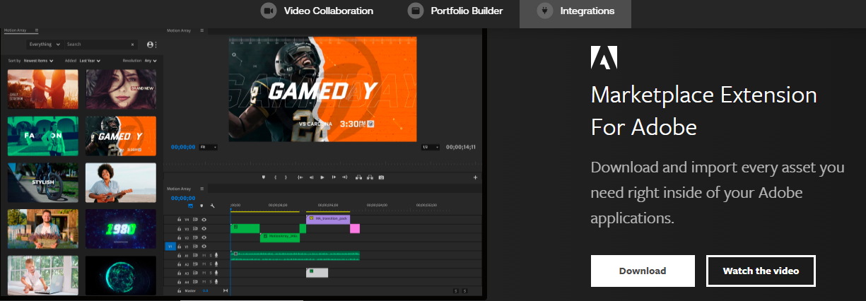Select the pink clip on V3
The image size is (866, 301).
click(x=355, y=228)
